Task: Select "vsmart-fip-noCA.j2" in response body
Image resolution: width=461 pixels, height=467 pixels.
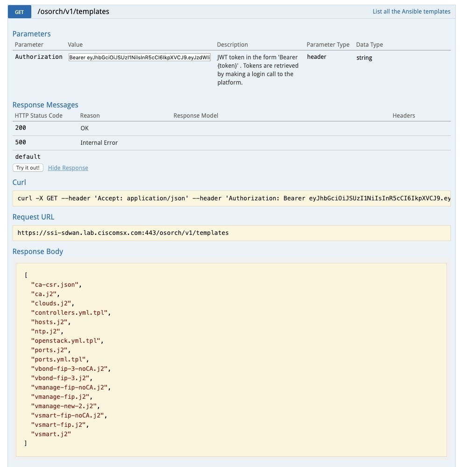Action: [x=68, y=415]
